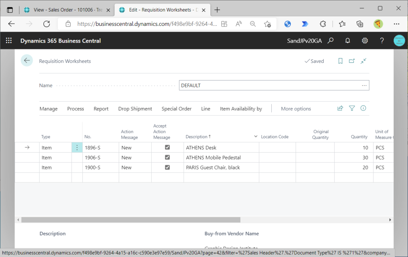Screen dimensions: 408x257
Task: Click the tab actions menu icon
Action: (x=10, y=10)
